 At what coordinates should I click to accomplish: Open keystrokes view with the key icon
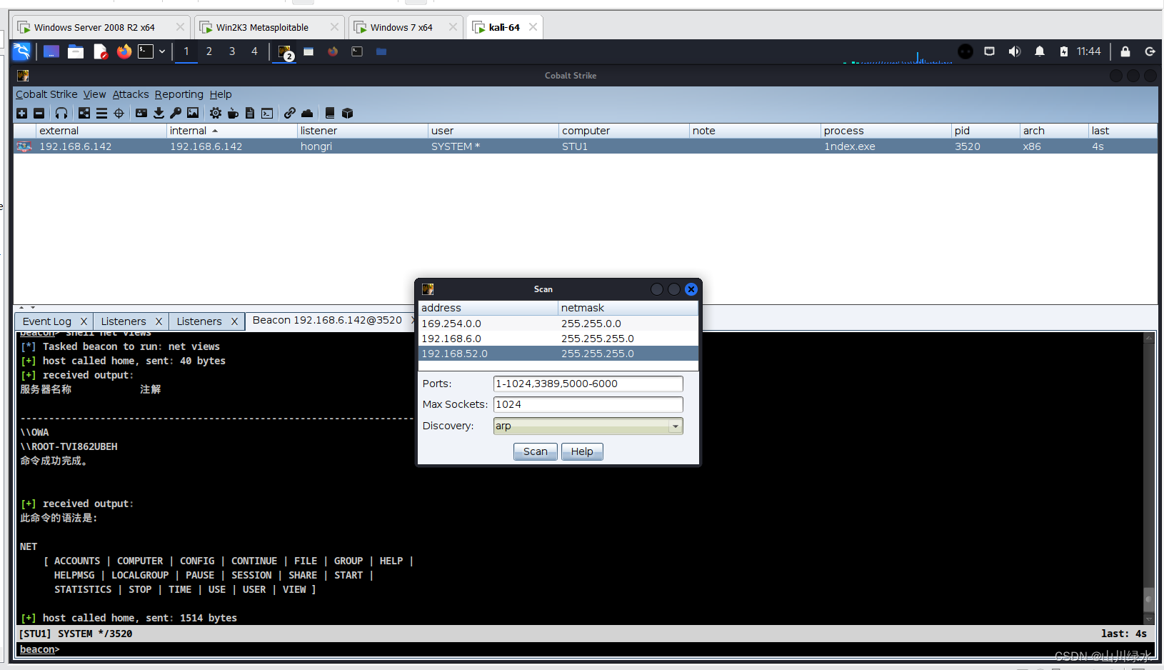pyautogui.click(x=176, y=113)
